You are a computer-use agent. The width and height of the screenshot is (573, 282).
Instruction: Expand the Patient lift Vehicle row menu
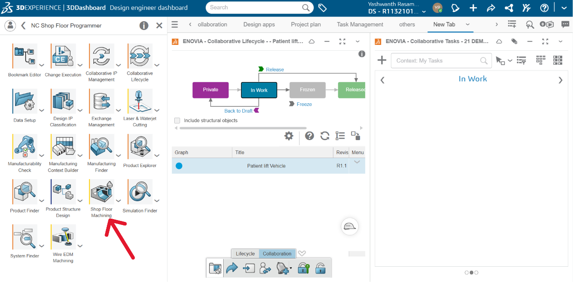[x=357, y=162]
